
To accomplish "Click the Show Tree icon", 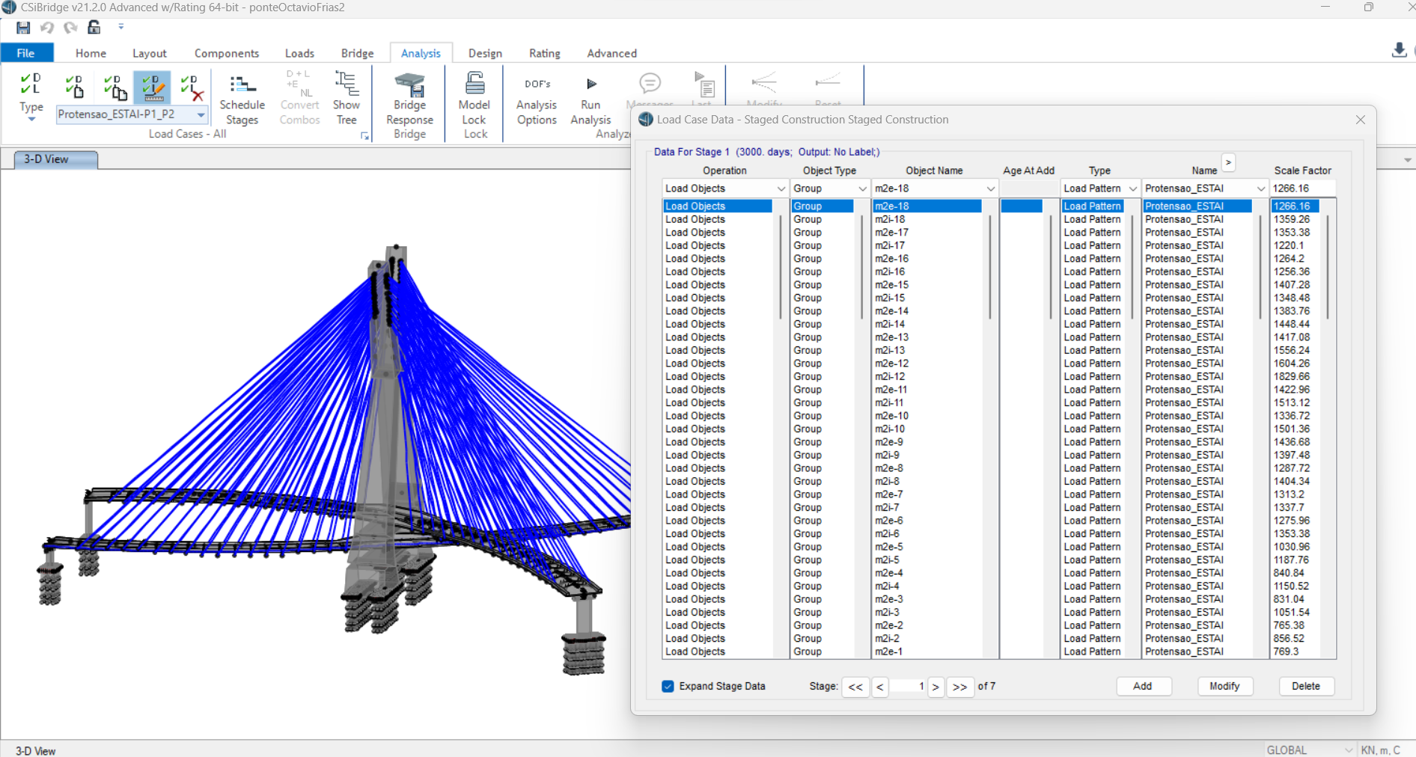I will (x=346, y=98).
